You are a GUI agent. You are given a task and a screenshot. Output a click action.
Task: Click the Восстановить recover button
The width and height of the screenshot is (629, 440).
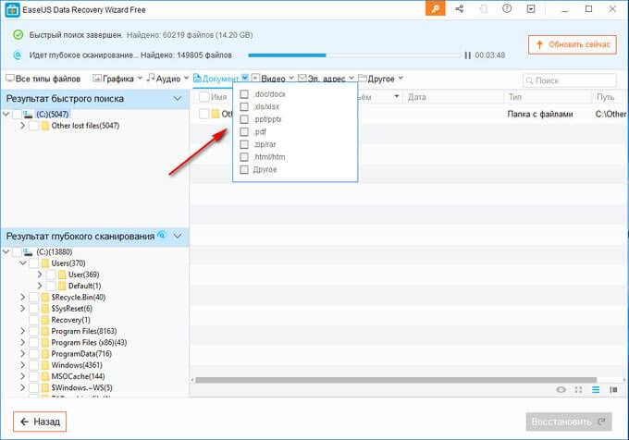pos(569,422)
